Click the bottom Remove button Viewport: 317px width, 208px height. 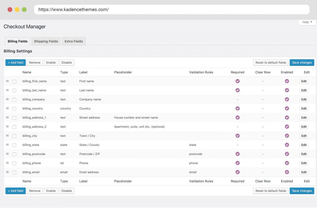pyautogui.click(x=35, y=191)
